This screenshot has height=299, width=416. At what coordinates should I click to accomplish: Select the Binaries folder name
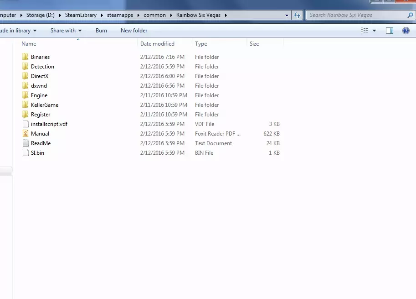point(41,57)
